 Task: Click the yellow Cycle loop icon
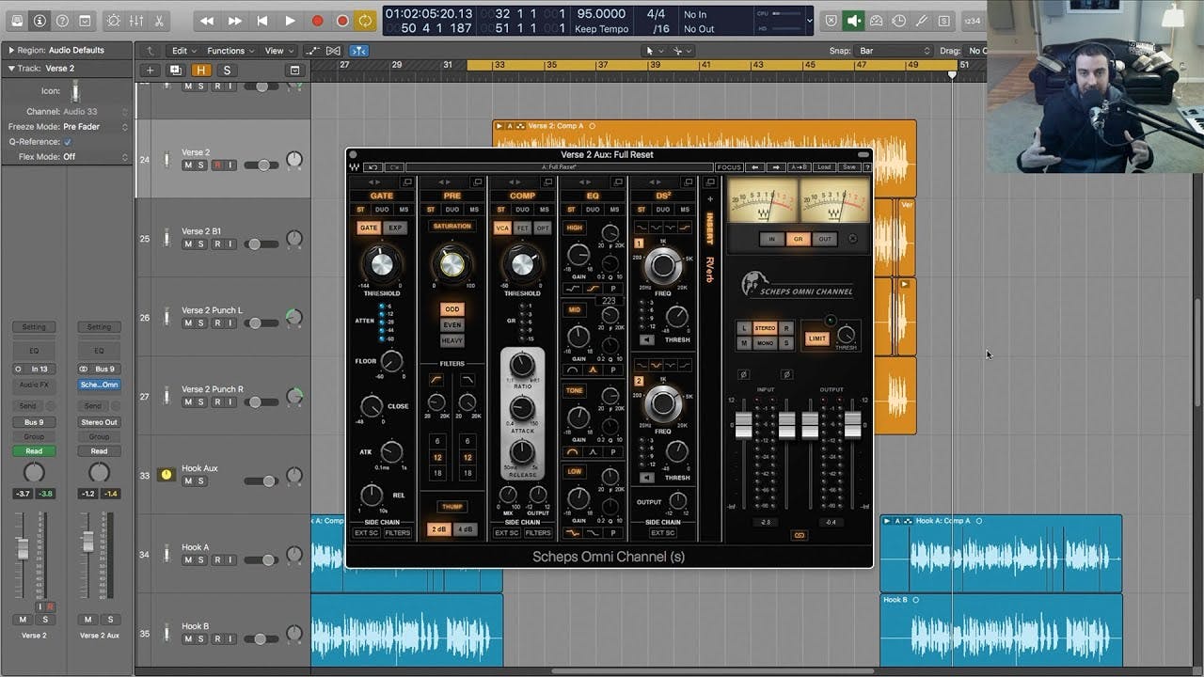(x=367, y=20)
